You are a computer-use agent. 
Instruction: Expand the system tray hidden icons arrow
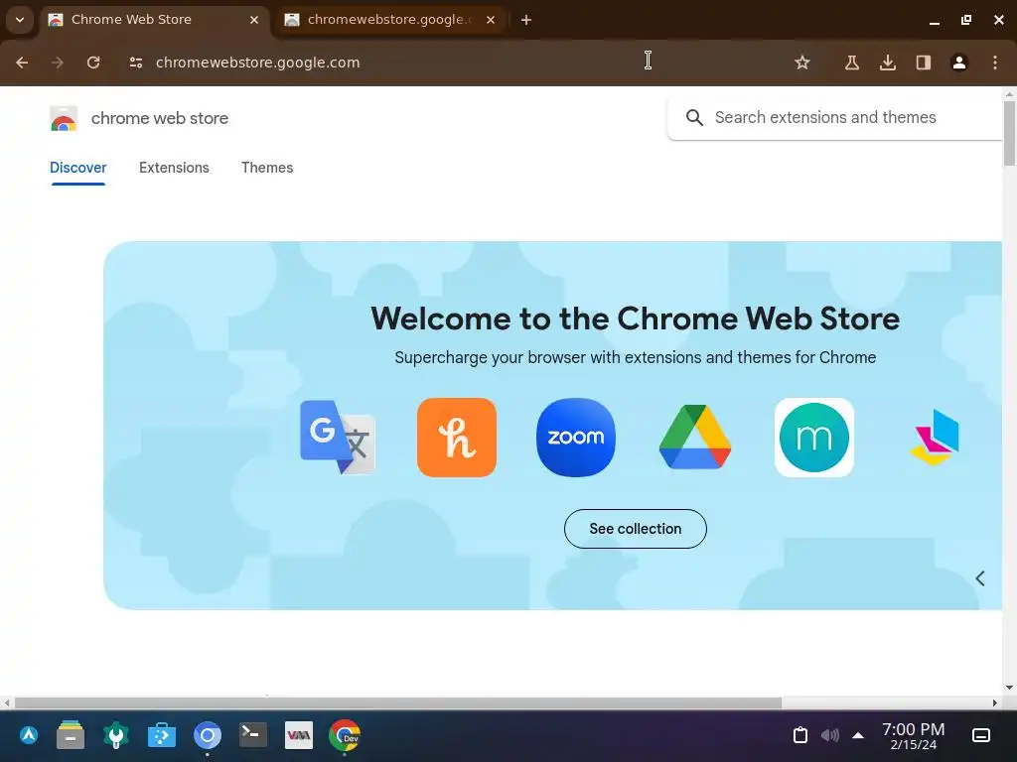(x=858, y=735)
